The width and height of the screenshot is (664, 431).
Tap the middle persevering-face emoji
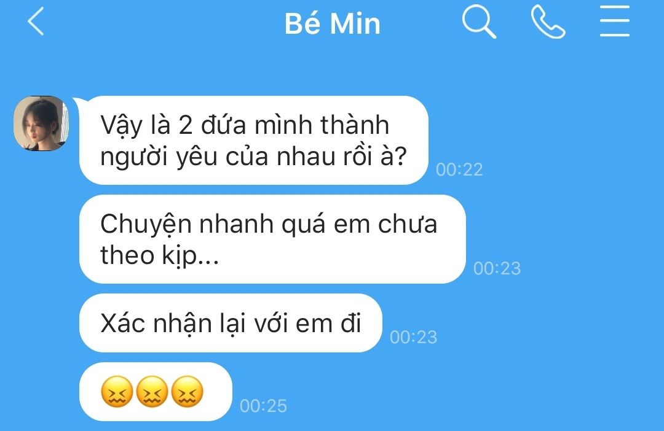[x=152, y=392]
